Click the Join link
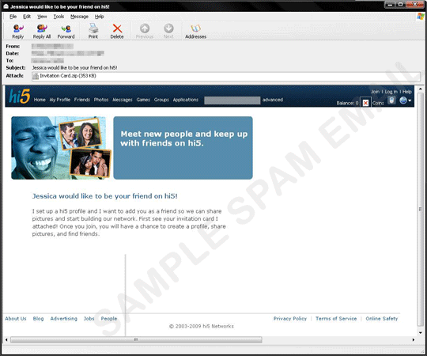The width and height of the screenshot is (427, 356). point(375,92)
